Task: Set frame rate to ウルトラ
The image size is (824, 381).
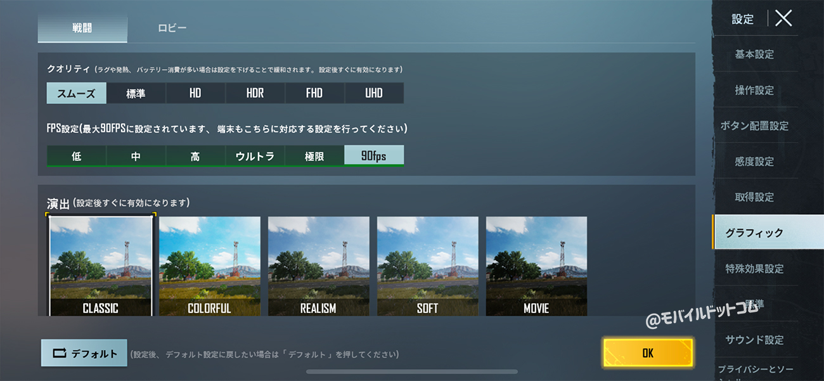Action: 255,155
